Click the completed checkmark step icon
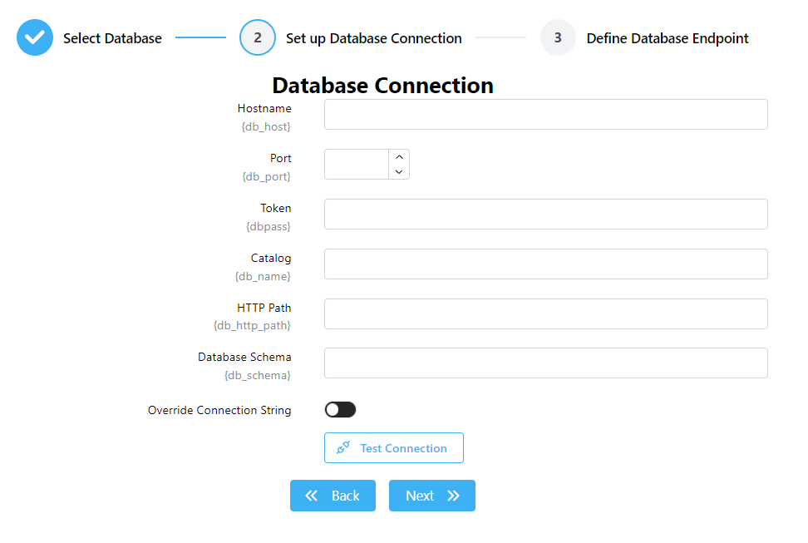Screen dimensions: 808x543 pyautogui.click(x=35, y=38)
